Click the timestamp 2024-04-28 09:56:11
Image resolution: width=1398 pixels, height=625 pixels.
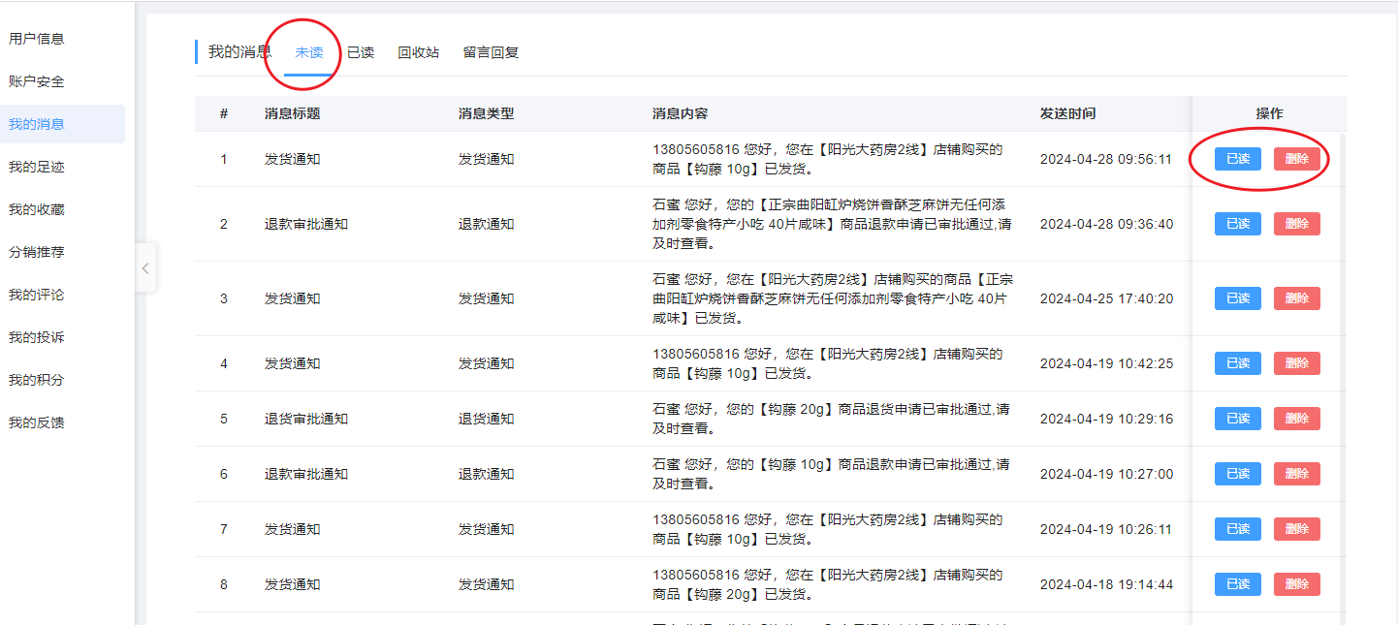click(1106, 159)
